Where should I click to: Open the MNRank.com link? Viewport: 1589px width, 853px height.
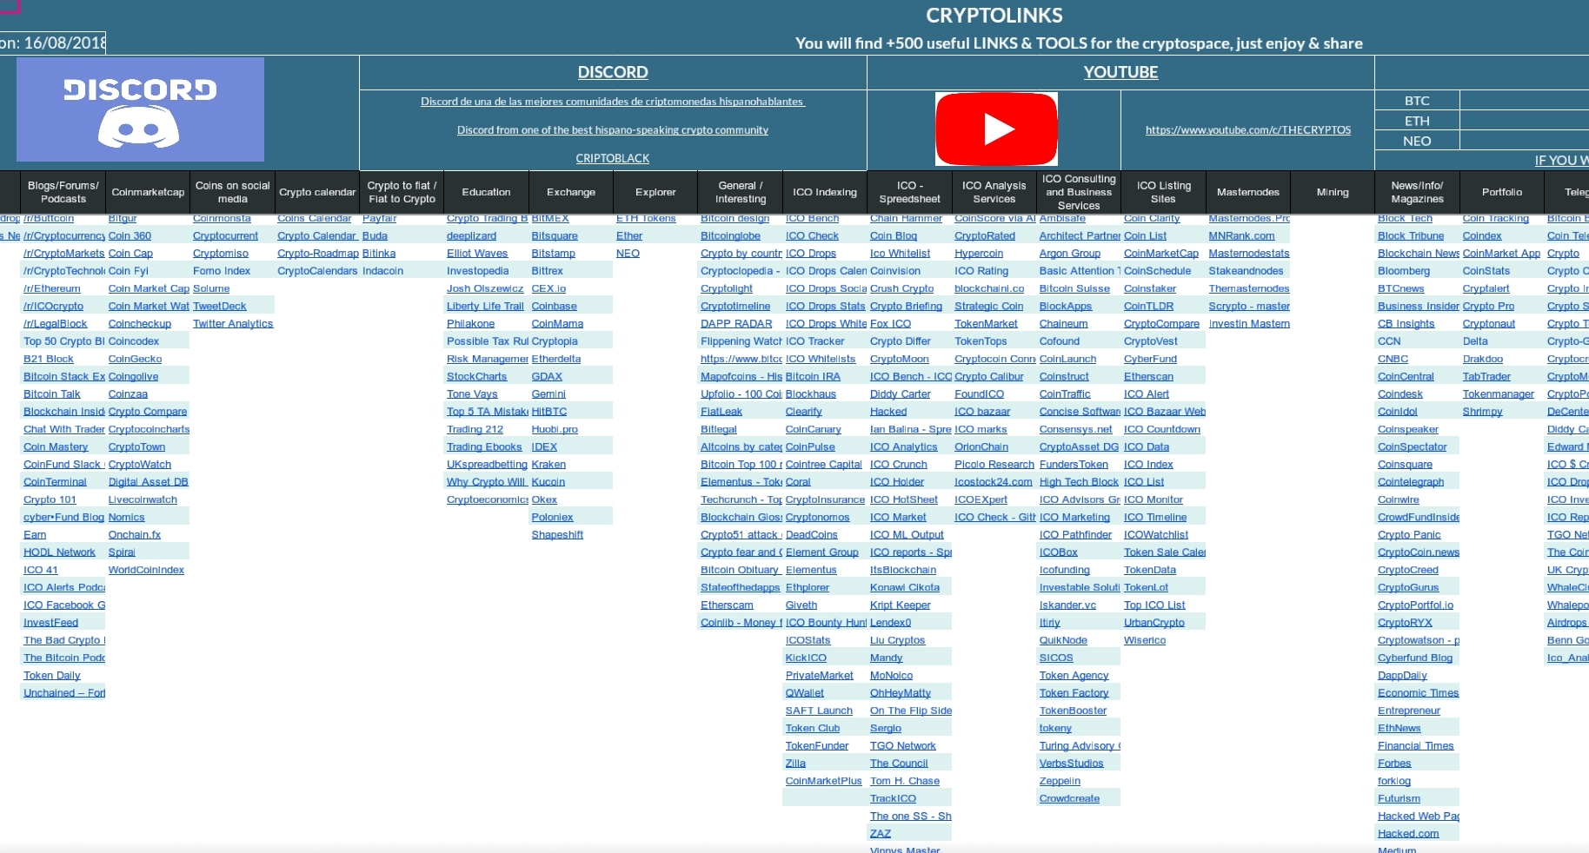(x=1241, y=236)
